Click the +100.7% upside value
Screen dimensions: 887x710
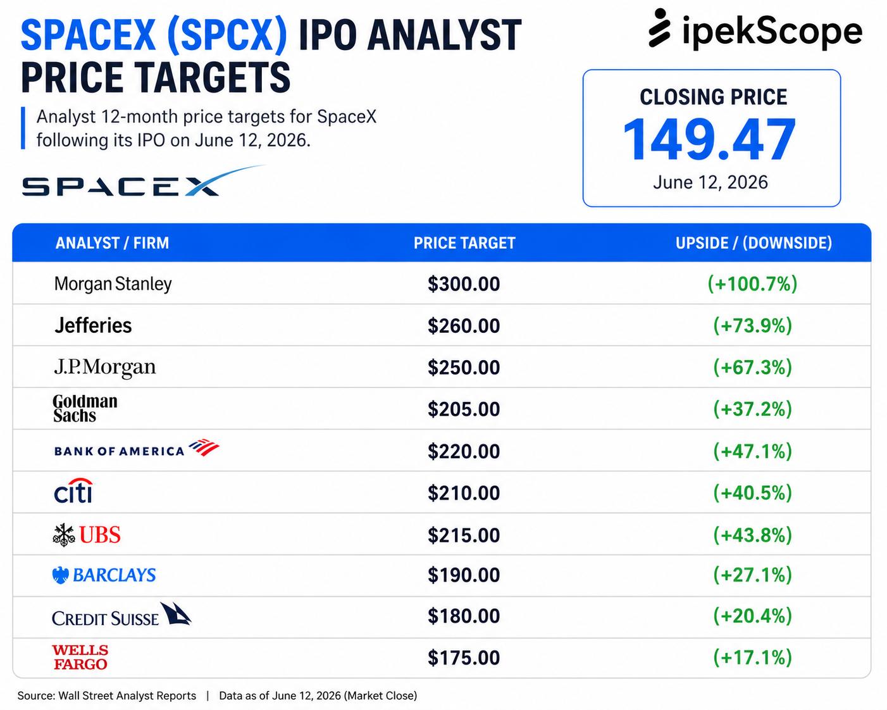pos(752,283)
